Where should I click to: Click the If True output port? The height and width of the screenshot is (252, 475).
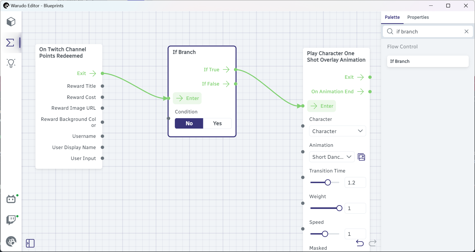pos(236,70)
